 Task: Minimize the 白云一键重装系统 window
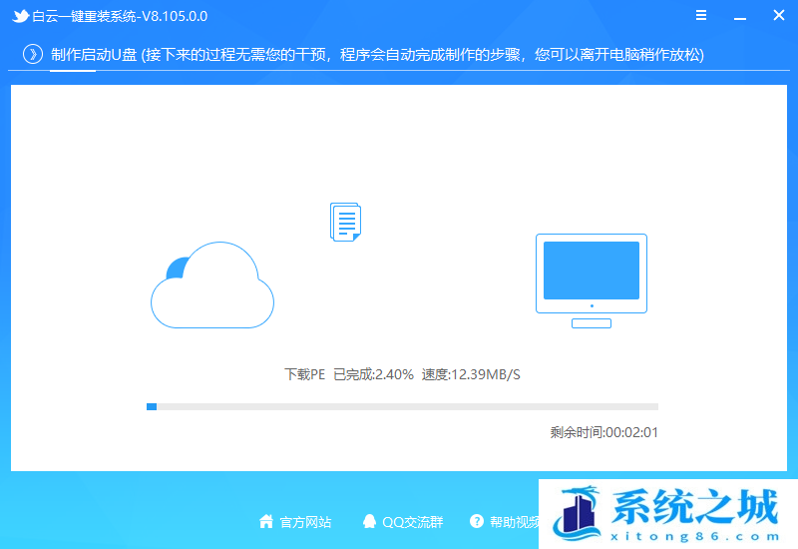point(740,18)
